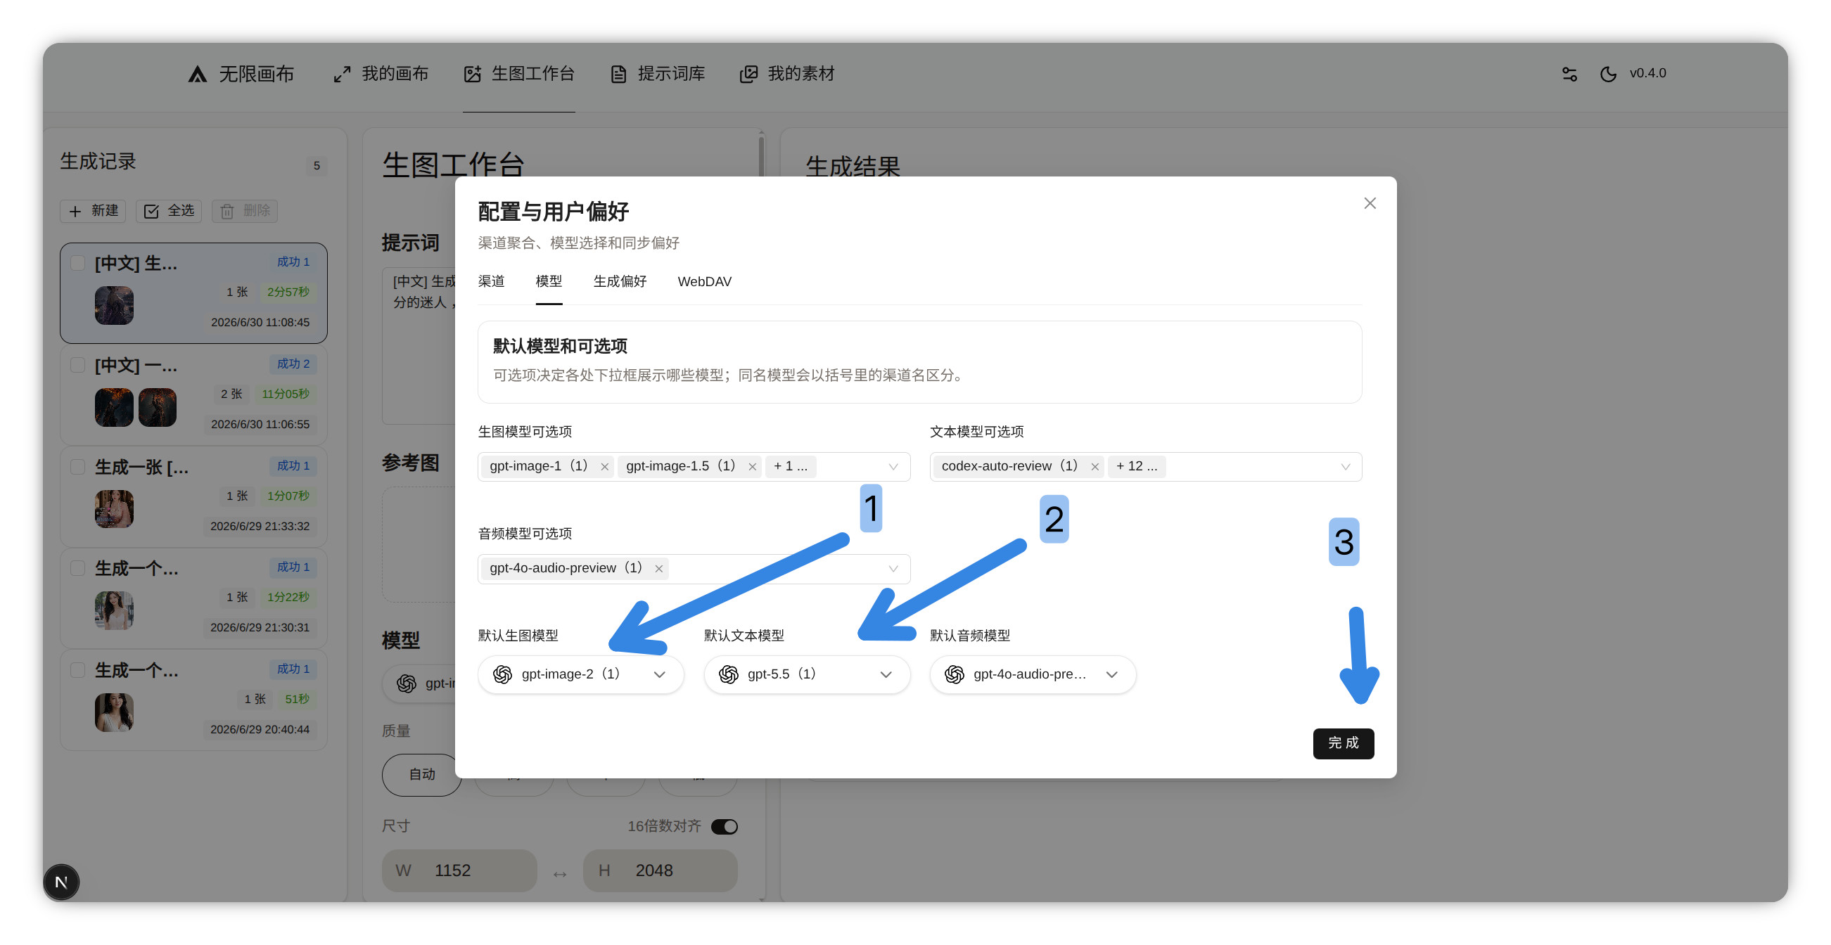Remove codex-auto-review tag from 文本模型可选项
Screen dimensions: 1831x945
[1095, 467]
